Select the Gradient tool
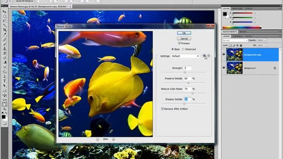 pyautogui.click(x=4, y=62)
